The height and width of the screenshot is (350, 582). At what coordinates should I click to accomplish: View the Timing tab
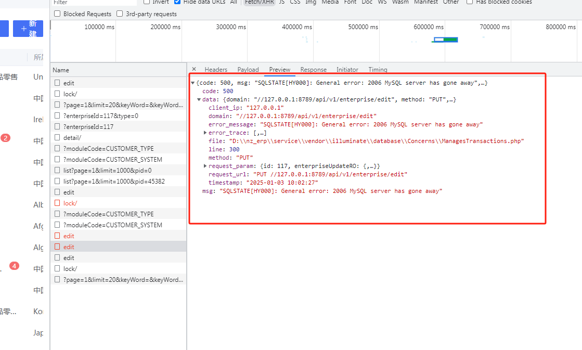(378, 69)
